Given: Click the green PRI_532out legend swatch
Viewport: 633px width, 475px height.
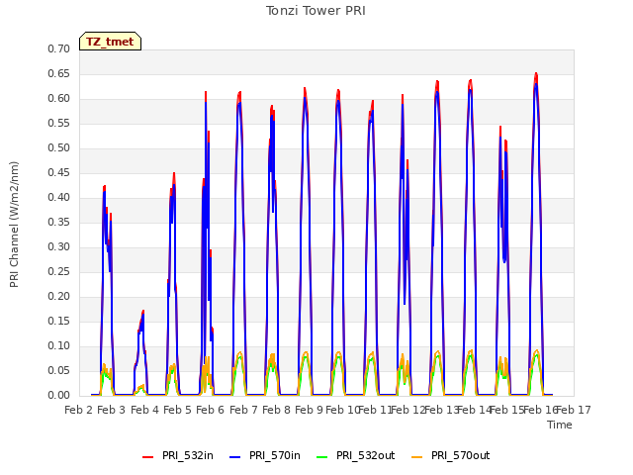Looking at the screenshot, I should (322, 456).
